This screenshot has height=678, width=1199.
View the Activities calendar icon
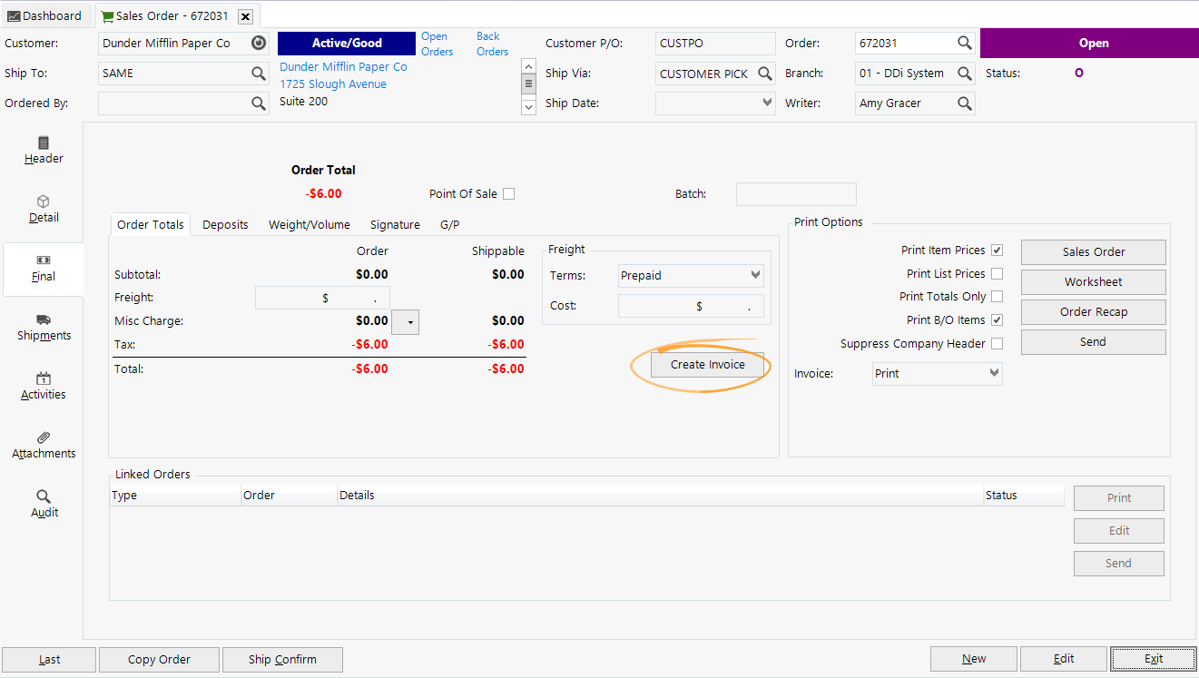click(43, 386)
